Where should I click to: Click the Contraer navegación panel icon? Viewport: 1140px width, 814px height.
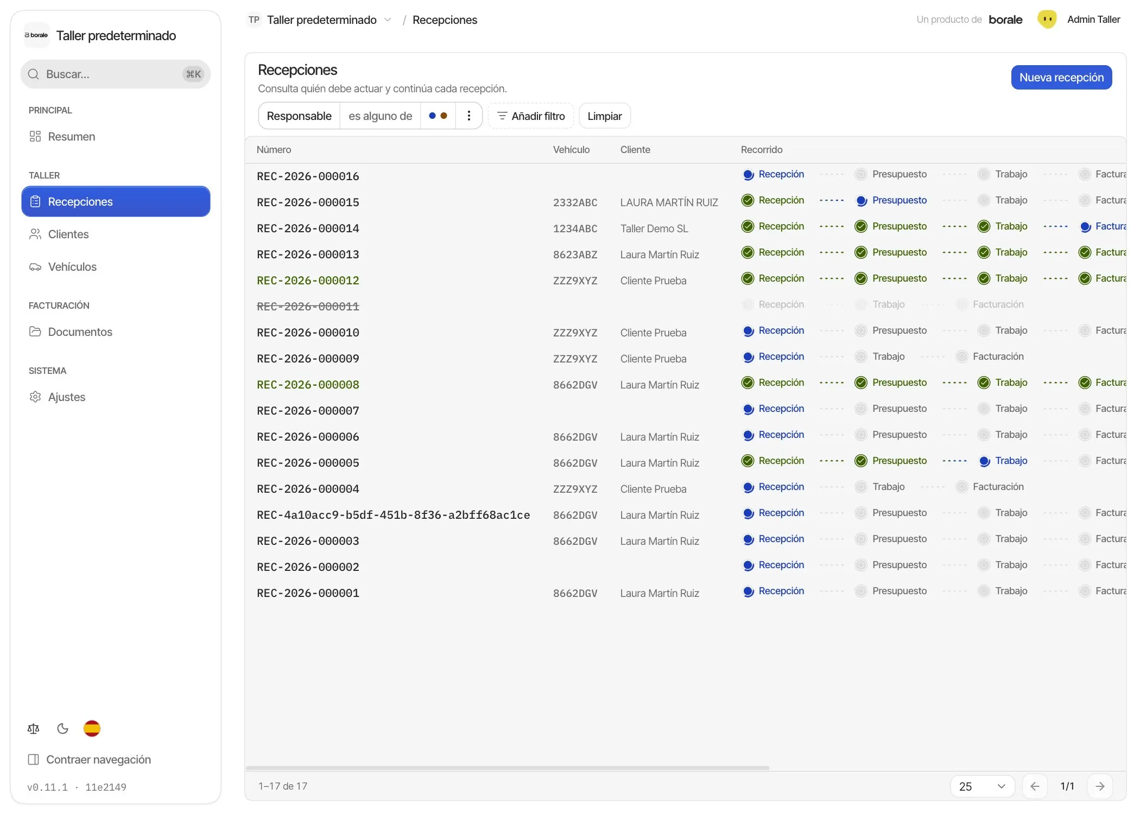[34, 759]
